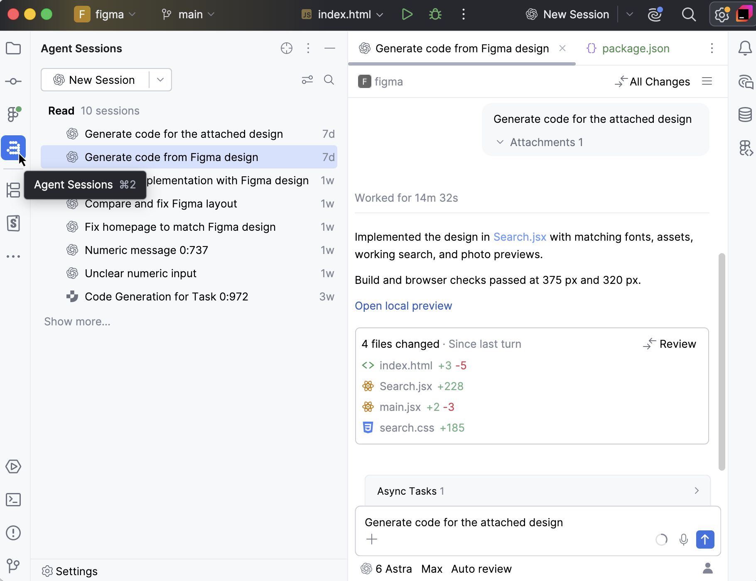Open search.css in changed files list

tap(407, 428)
